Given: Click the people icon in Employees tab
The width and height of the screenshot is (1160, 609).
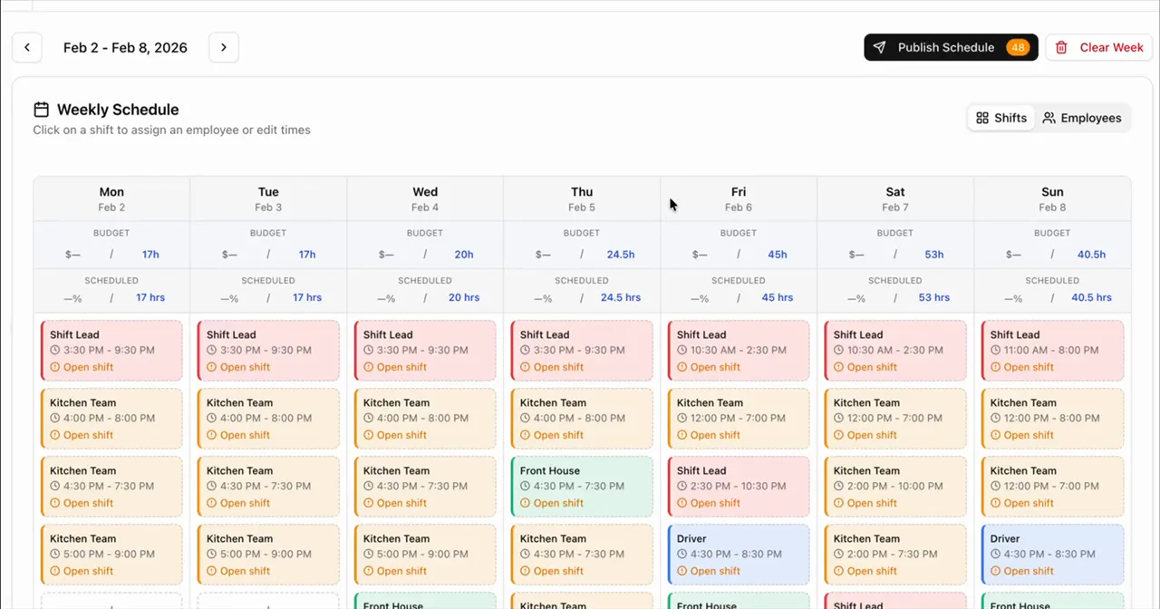Looking at the screenshot, I should (1049, 118).
